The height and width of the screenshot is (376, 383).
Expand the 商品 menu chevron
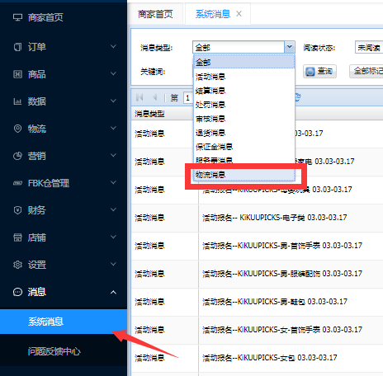pos(113,73)
